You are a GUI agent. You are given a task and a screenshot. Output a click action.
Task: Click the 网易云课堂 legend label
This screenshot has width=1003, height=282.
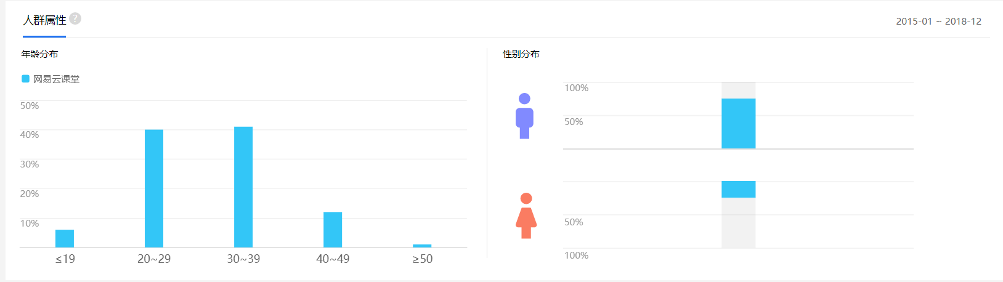pyautogui.click(x=56, y=79)
